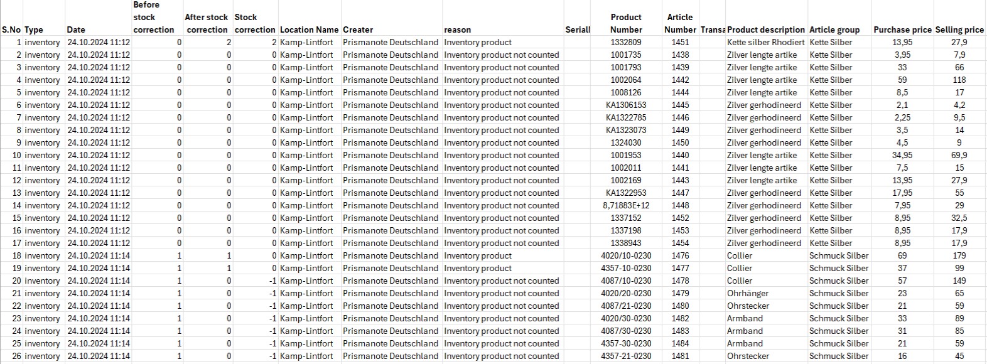Image resolution: width=987 pixels, height=364 pixels.
Task: Click product number 4020/10-0230 cell
Action: coord(626,255)
